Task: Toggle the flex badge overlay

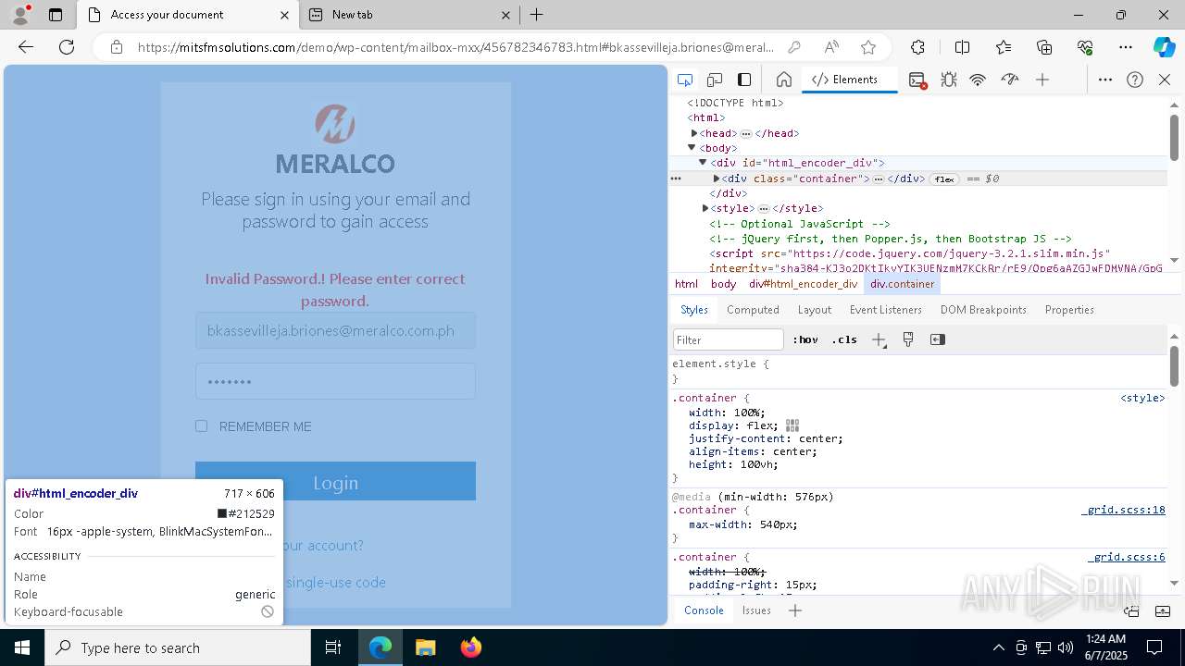Action: pos(944,179)
